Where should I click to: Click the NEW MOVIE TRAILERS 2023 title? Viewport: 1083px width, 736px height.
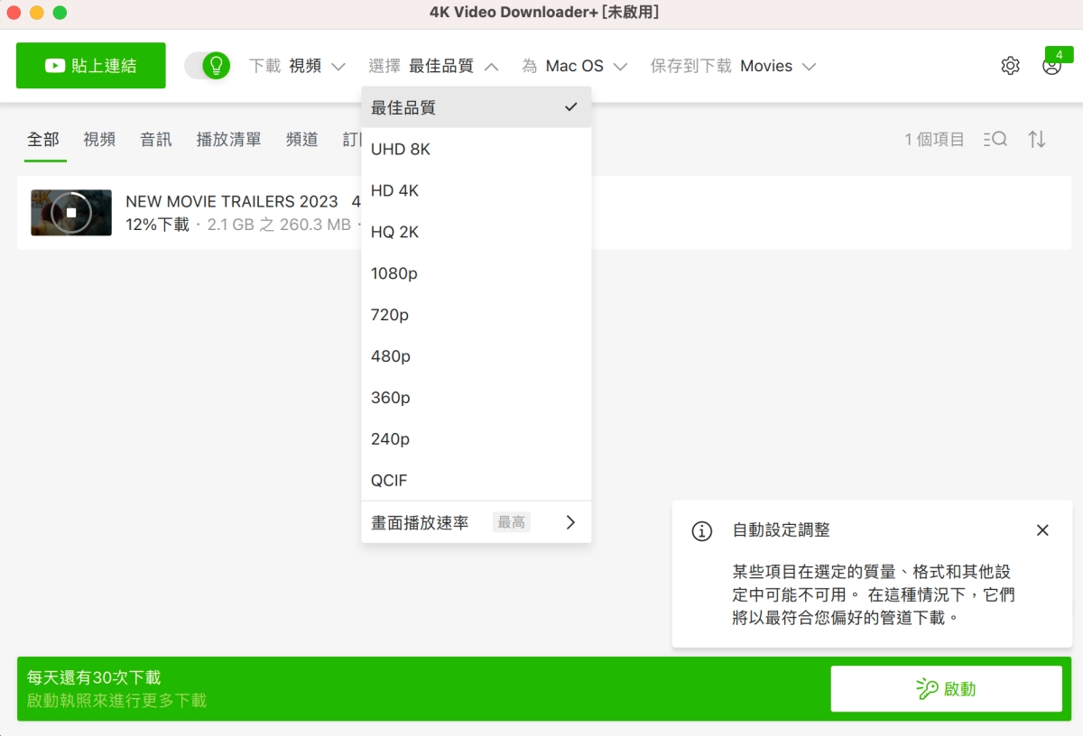click(232, 201)
